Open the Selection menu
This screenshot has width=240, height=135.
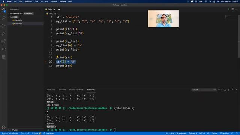[x=28, y=1]
